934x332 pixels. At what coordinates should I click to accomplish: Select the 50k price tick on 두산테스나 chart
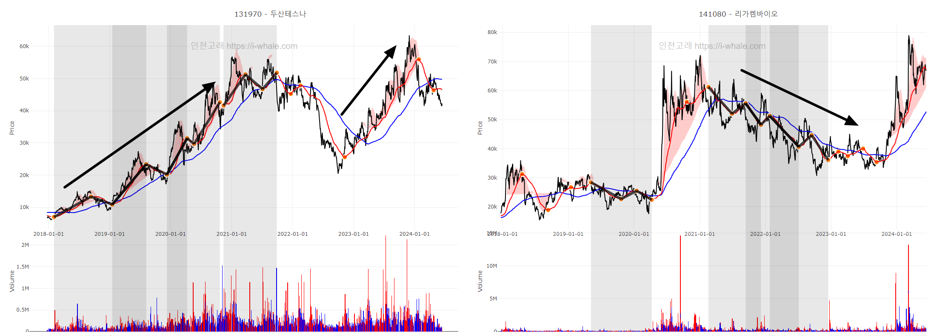point(24,79)
